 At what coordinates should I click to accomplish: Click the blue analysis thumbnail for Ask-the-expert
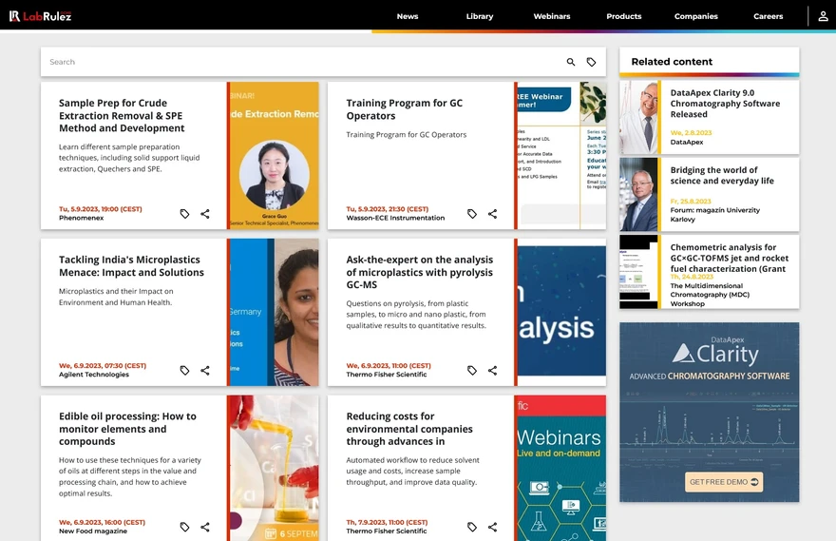point(561,312)
